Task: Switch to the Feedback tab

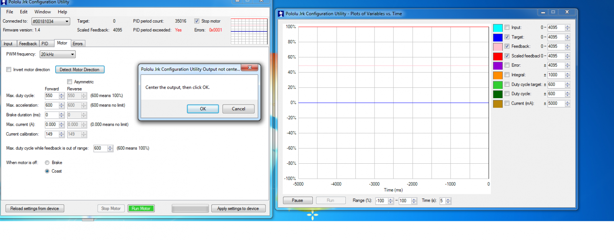Action: [28, 44]
